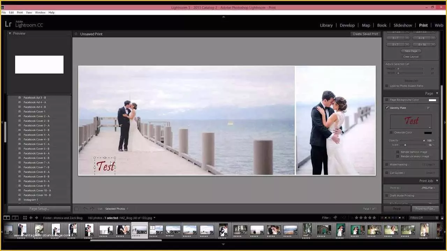This screenshot has height=251, width=447.
Task: Collapse right panel with edge arrow
Action: 445,122
